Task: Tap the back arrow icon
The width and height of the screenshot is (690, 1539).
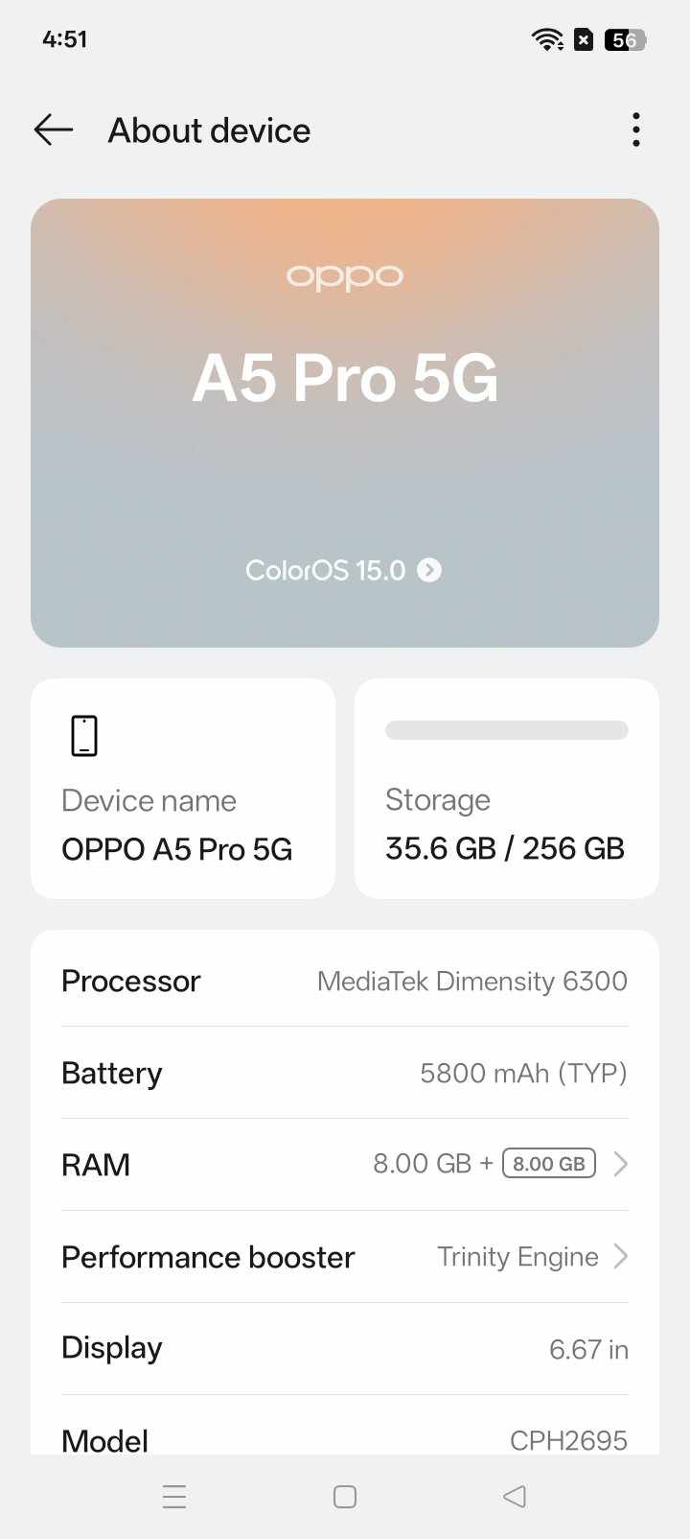Action: [x=54, y=130]
